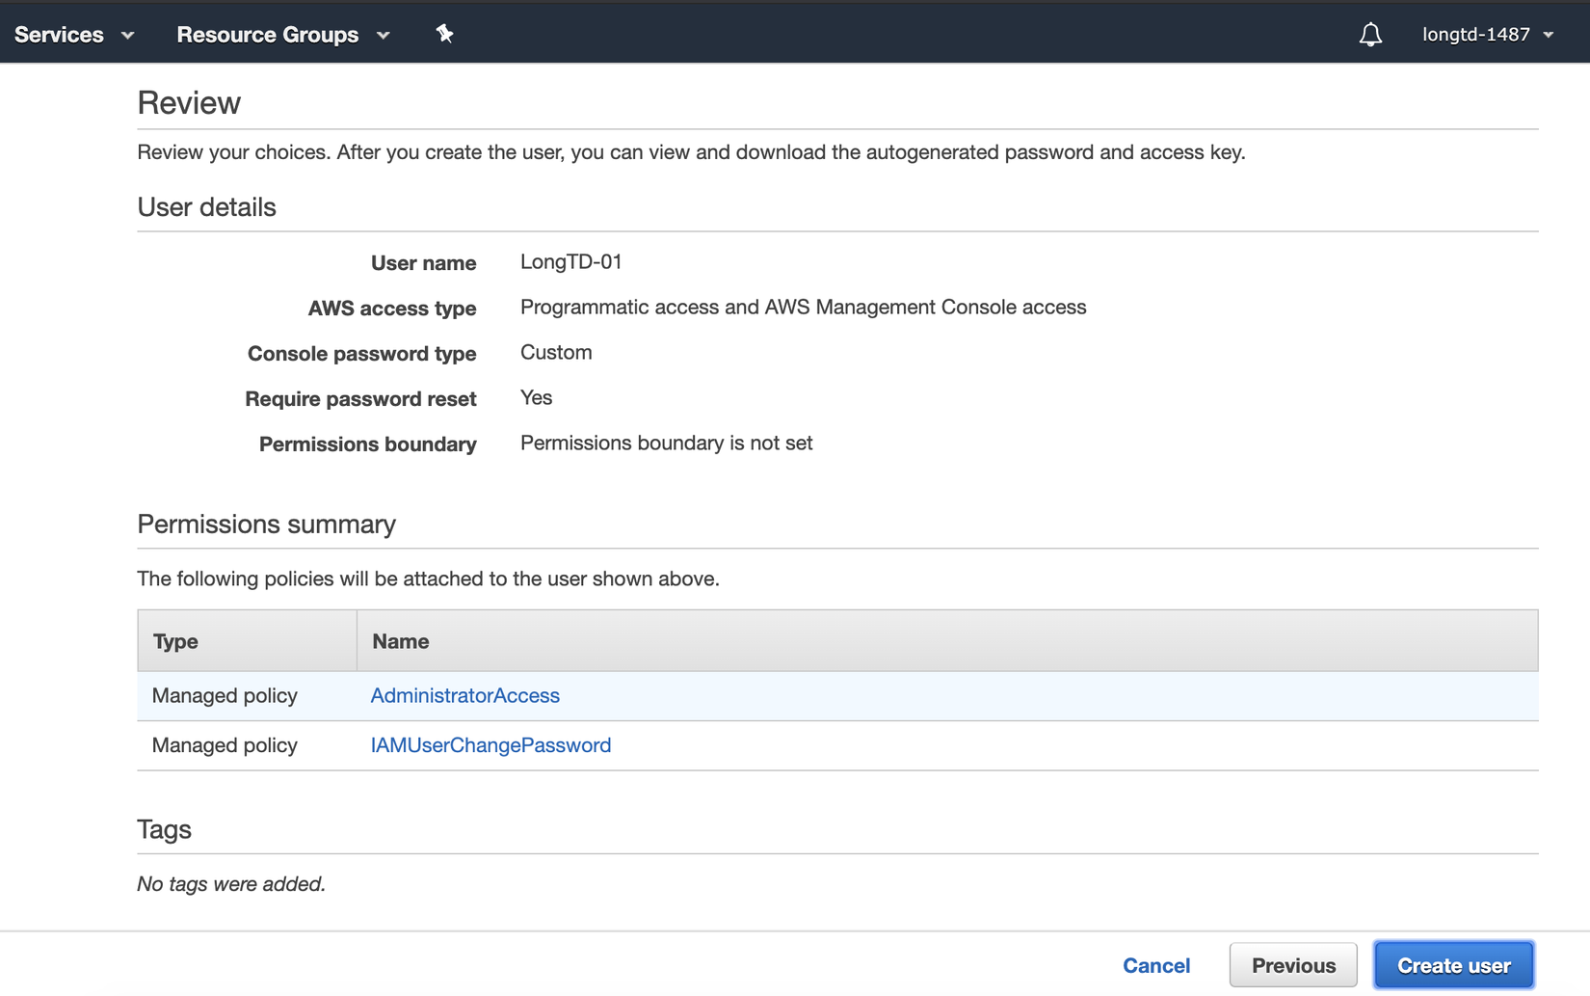Image resolution: width=1590 pixels, height=996 pixels.
Task: Click the pin shortcut icon
Action: pos(444,34)
